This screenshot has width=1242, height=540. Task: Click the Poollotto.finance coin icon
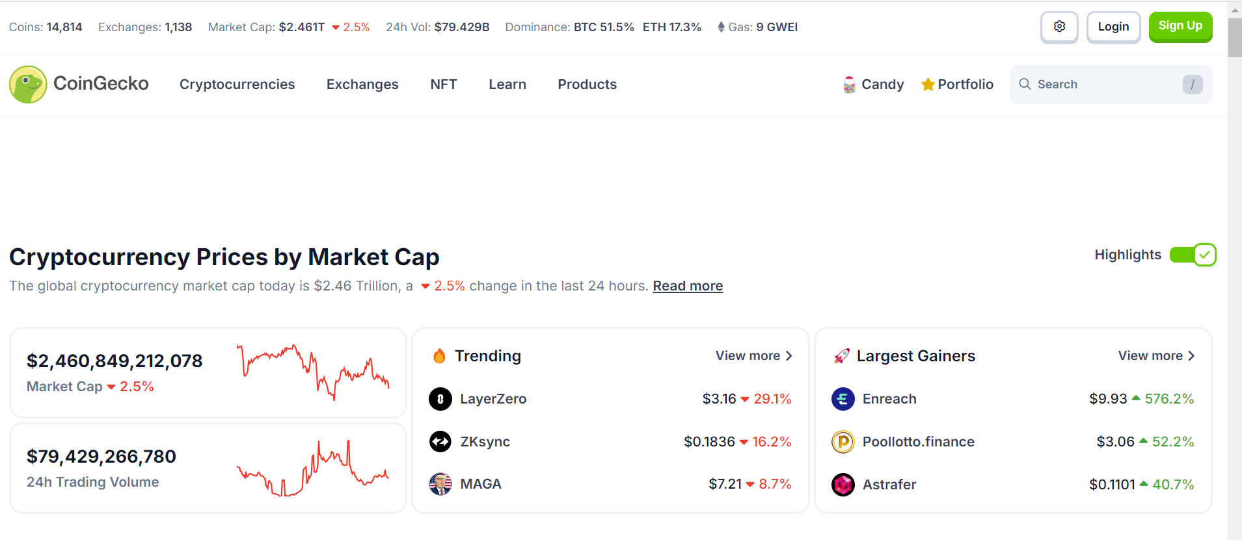point(843,442)
